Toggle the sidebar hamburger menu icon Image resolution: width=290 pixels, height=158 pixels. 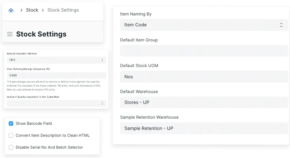10,34
